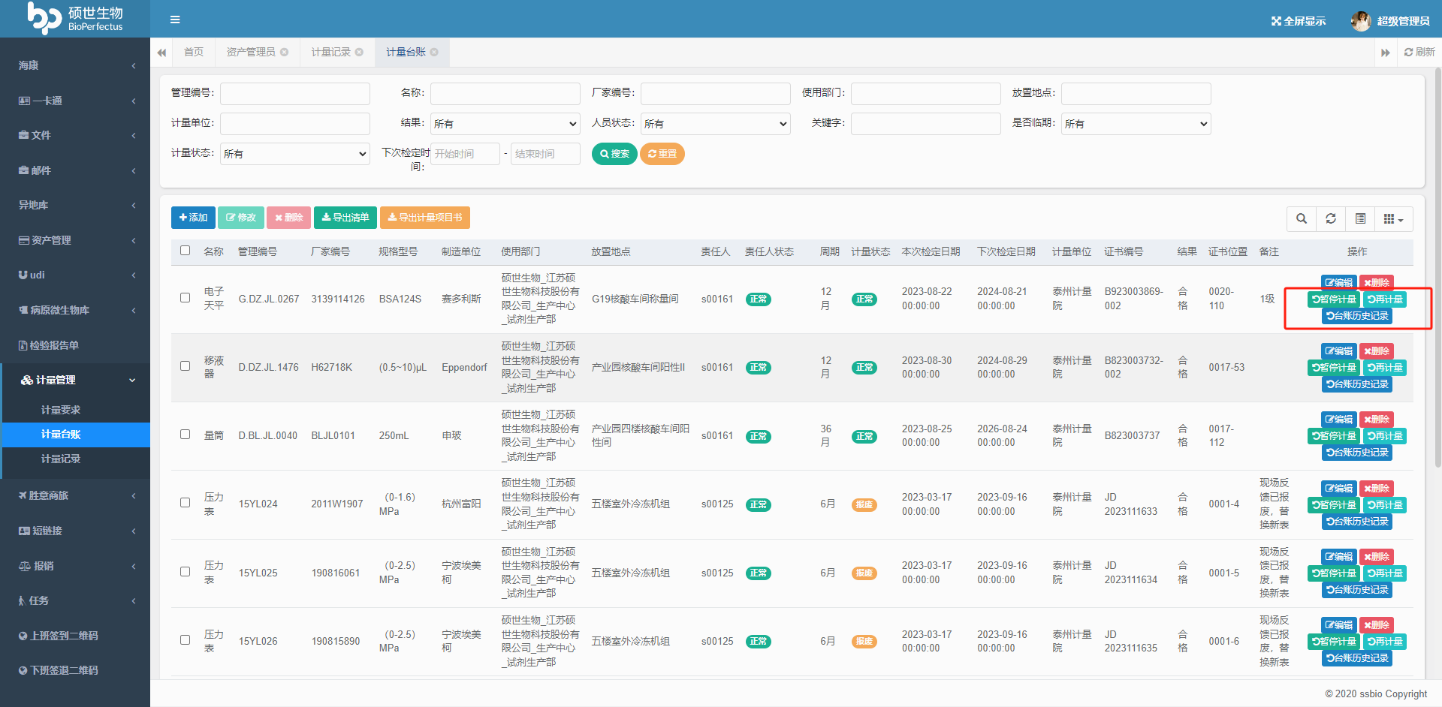Click the 导出清单 button

(x=345, y=218)
